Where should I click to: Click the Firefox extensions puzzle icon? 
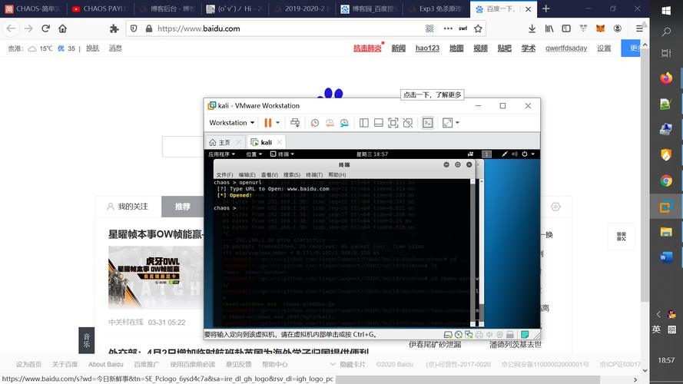114,28
